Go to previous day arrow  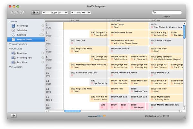pos(44,13)
